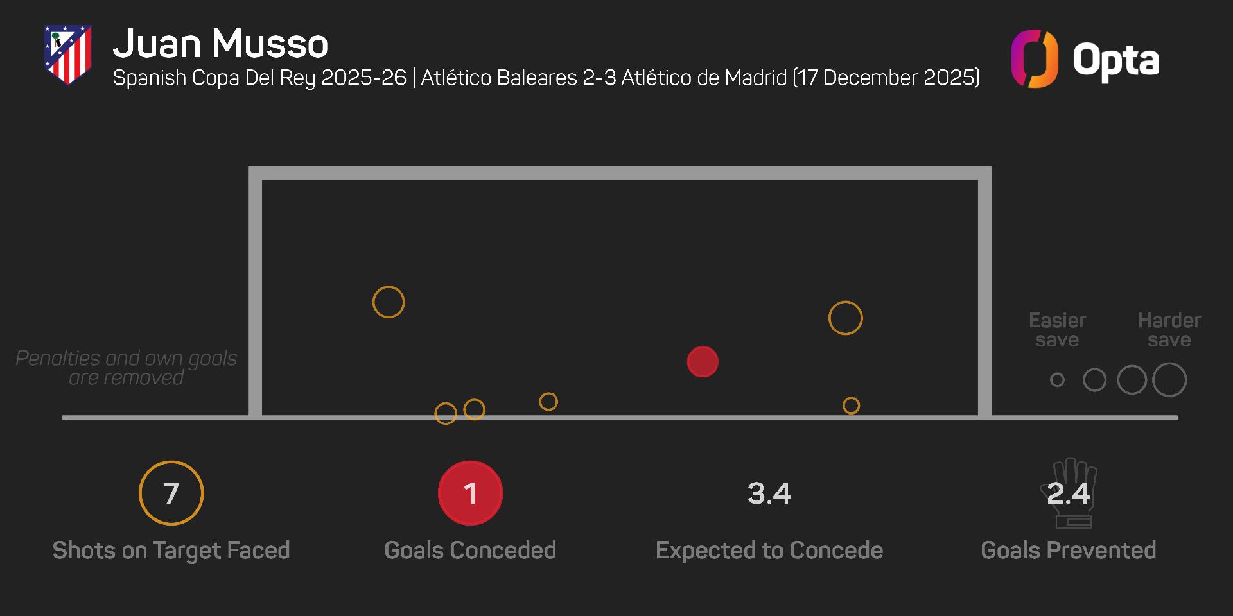Click the Opta wordmark text
The image size is (1233, 616).
pyautogui.click(x=1116, y=61)
